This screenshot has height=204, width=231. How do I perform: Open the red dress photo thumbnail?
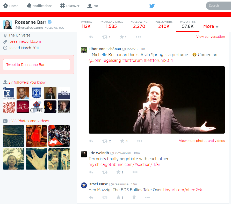(x=37, y=136)
